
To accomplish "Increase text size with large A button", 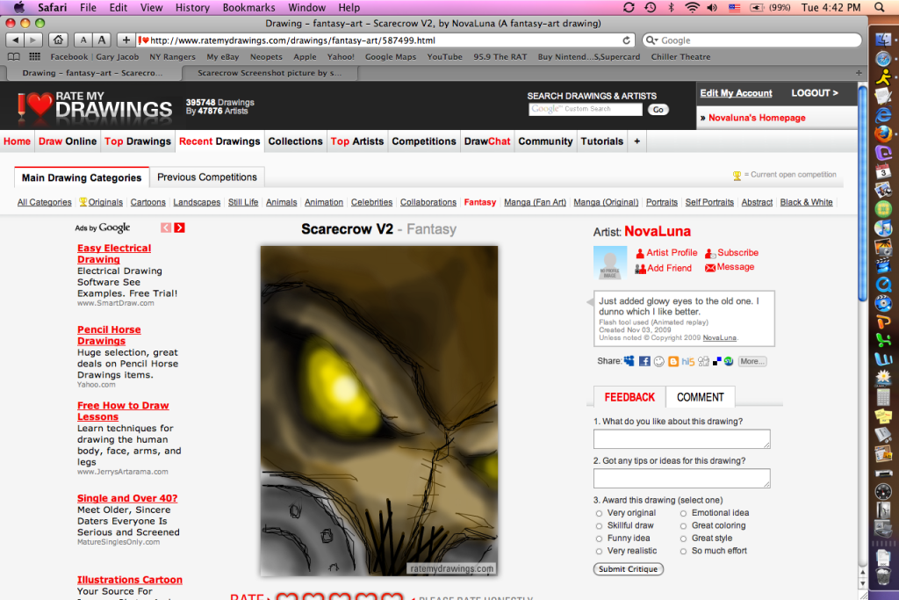I will pyautogui.click(x=102, y=40).
